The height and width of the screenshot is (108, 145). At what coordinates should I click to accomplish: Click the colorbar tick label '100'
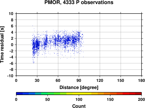(79, 99)
